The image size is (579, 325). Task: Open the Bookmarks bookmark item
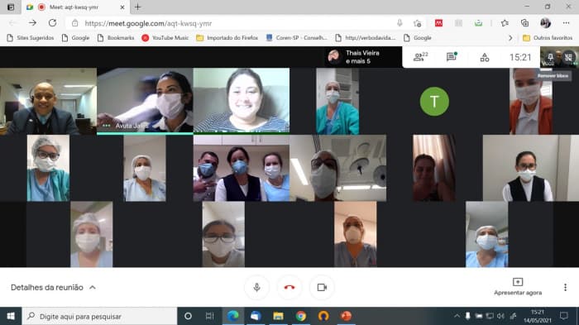tap(116, 38)
